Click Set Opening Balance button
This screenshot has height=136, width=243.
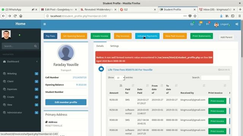74,36
